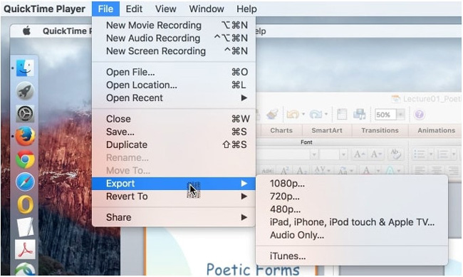Expand the Open Recent submenu

pyautogui.click(x=174, y=98)
